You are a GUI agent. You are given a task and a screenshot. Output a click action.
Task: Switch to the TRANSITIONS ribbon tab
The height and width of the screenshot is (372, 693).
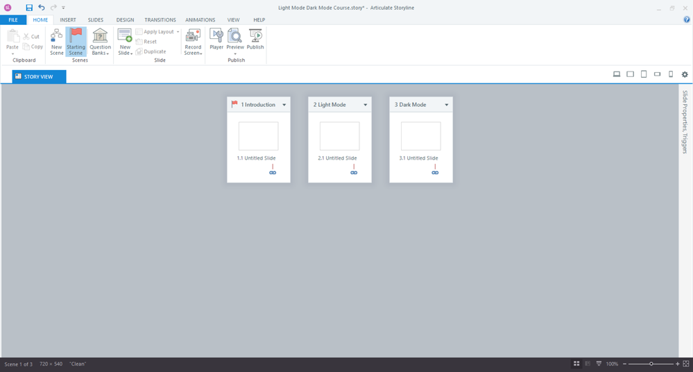pos(160,20)
